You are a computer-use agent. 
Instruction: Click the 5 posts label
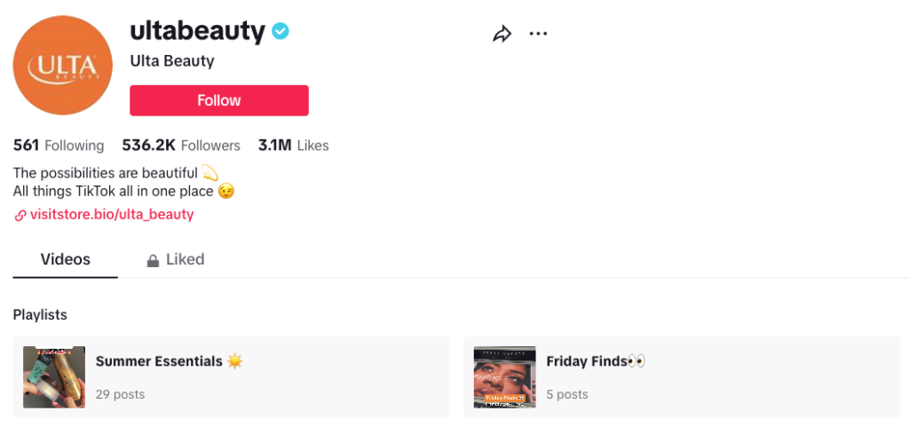point(567,394)
